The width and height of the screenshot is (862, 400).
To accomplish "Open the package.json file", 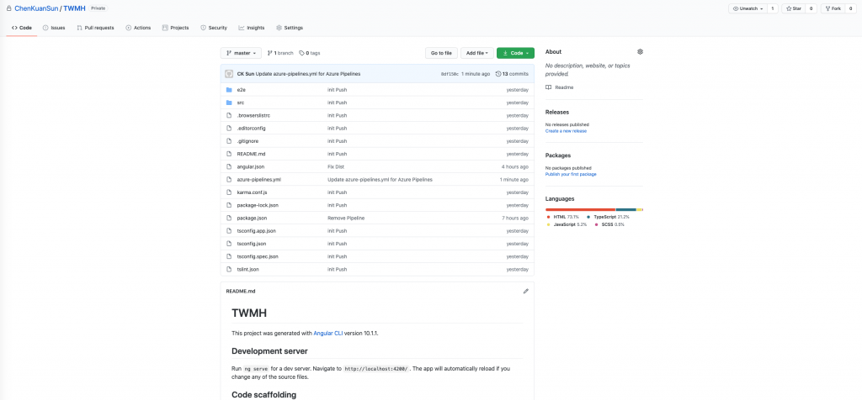I will point(252,218).
